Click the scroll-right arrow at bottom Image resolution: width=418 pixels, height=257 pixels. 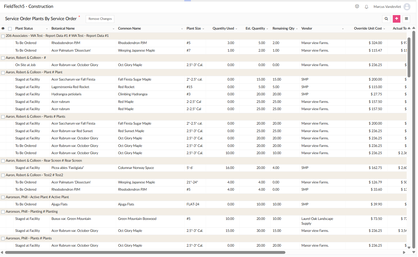tap(404, 252)
